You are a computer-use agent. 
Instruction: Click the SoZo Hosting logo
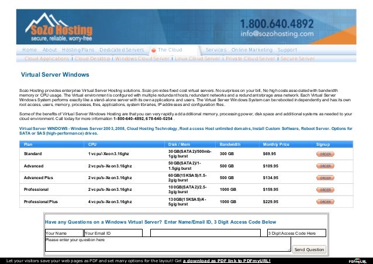coord(59,27)
